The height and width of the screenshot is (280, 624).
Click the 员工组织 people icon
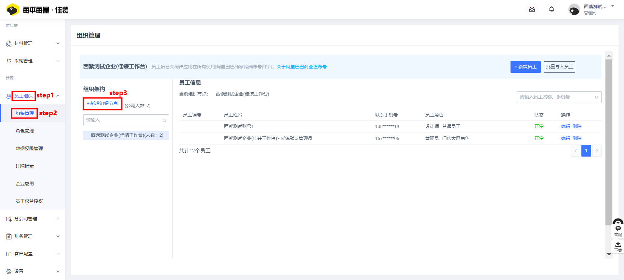9,96
